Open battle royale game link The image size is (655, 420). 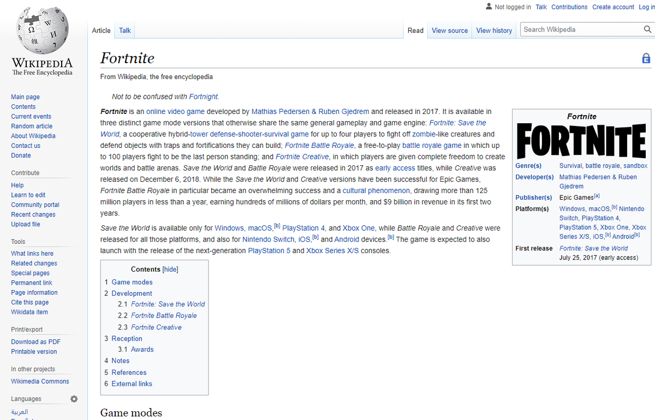(x=432, y=146)
